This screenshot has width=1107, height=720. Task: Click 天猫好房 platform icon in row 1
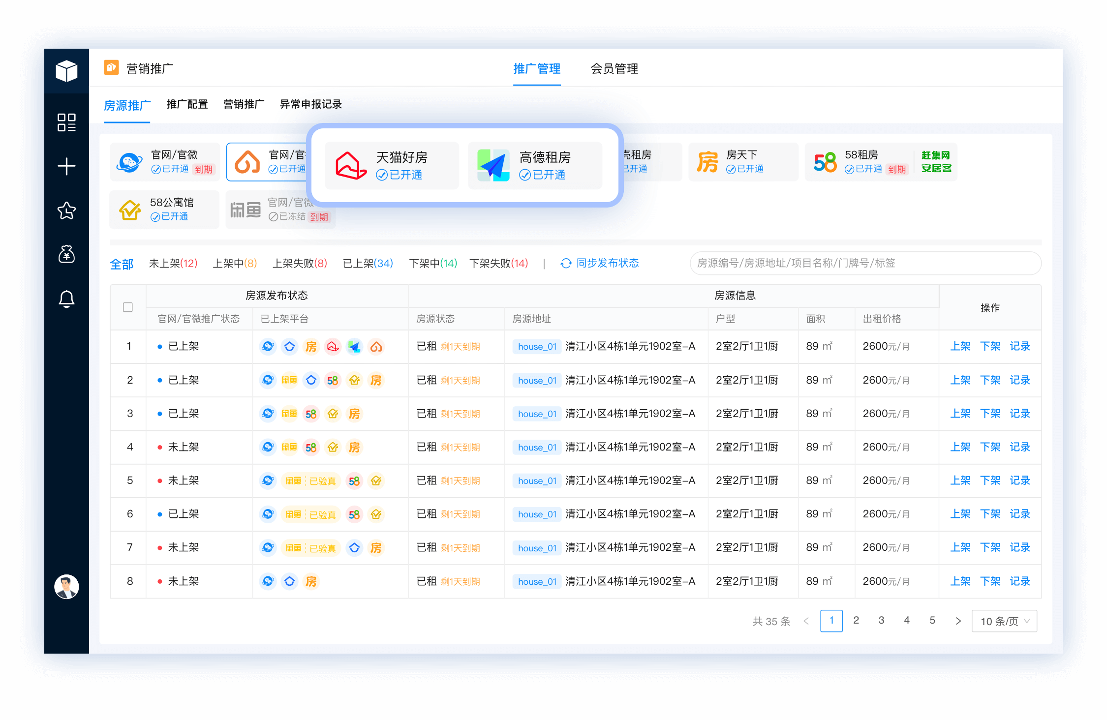click(x=333, y=347)
